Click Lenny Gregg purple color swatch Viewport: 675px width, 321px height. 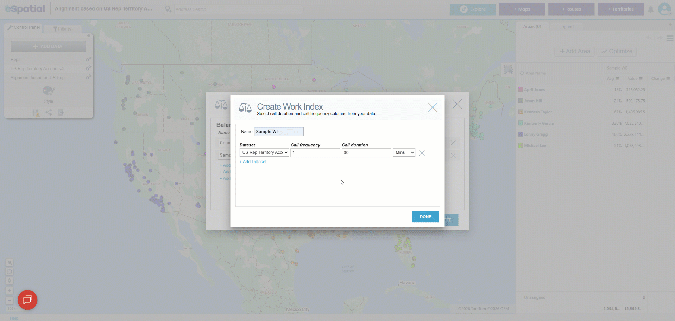click(521, 134)
